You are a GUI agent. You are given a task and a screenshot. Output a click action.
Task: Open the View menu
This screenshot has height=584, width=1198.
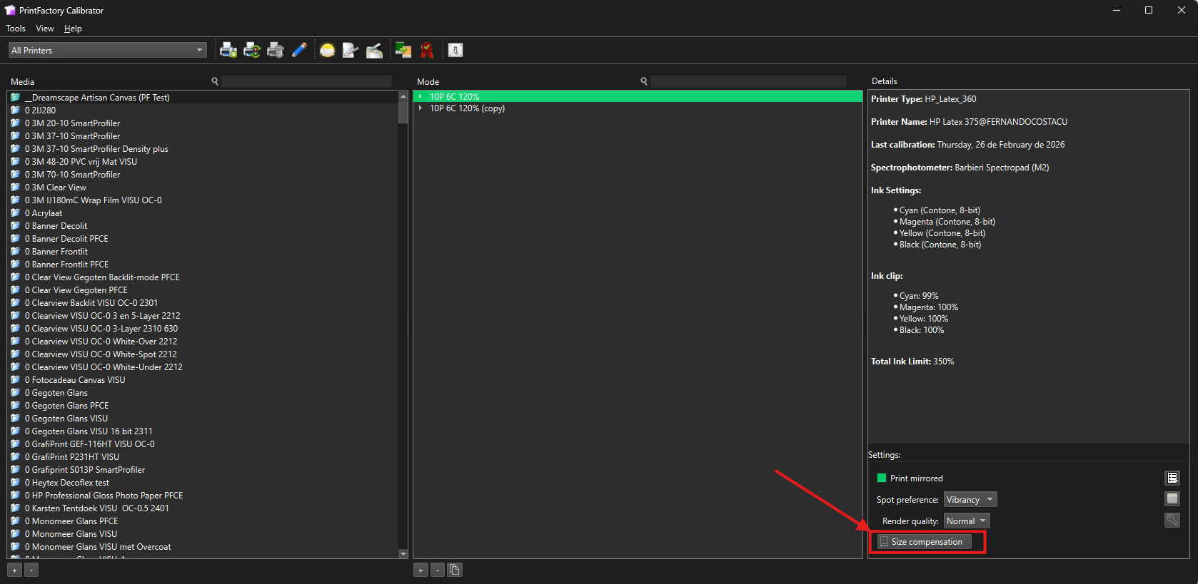pyautogui.click(x=45, y=29)
